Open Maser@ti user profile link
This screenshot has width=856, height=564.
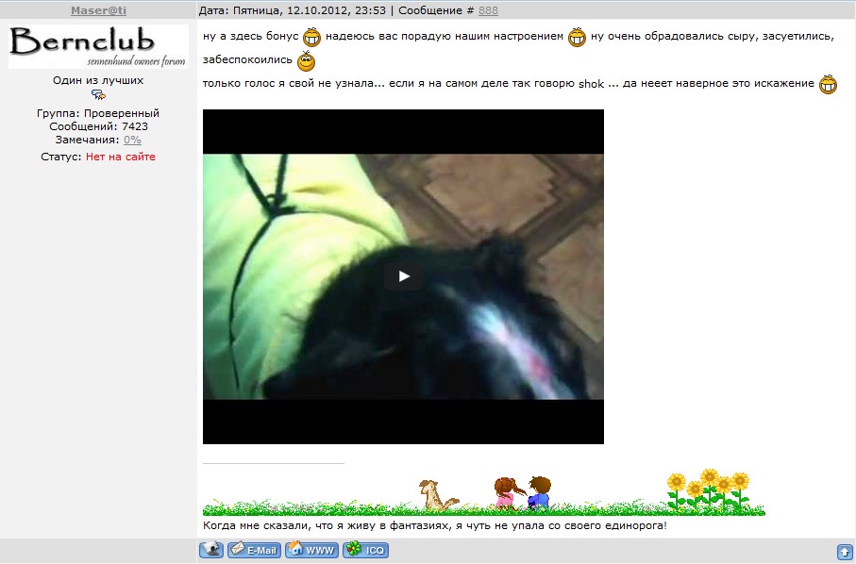click(98, 10)
